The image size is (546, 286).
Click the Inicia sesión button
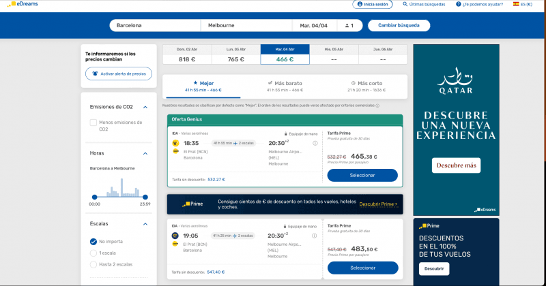coord(373,4)
